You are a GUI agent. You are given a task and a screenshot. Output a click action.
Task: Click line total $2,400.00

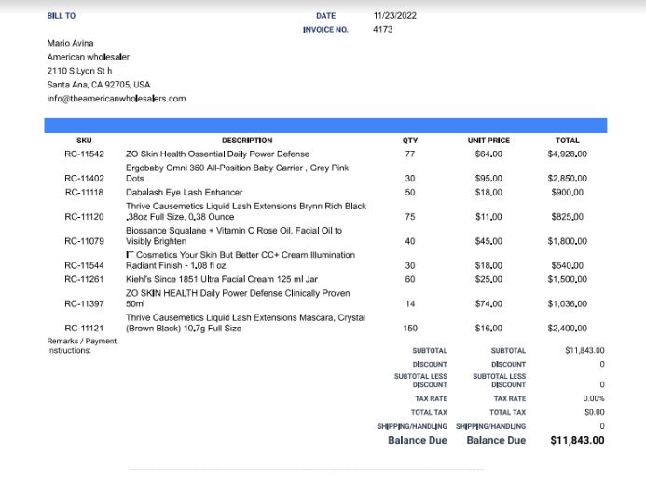click(x=568, y=329)
